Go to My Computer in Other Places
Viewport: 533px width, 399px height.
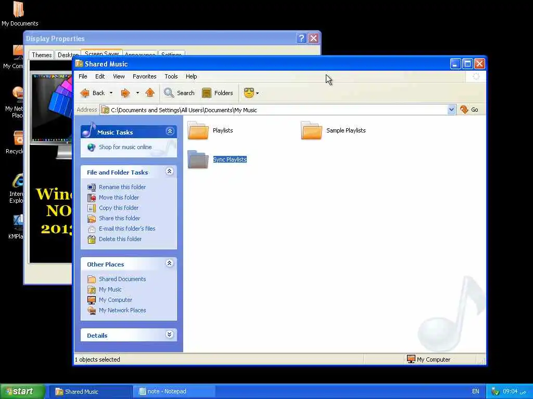(115, 300)
